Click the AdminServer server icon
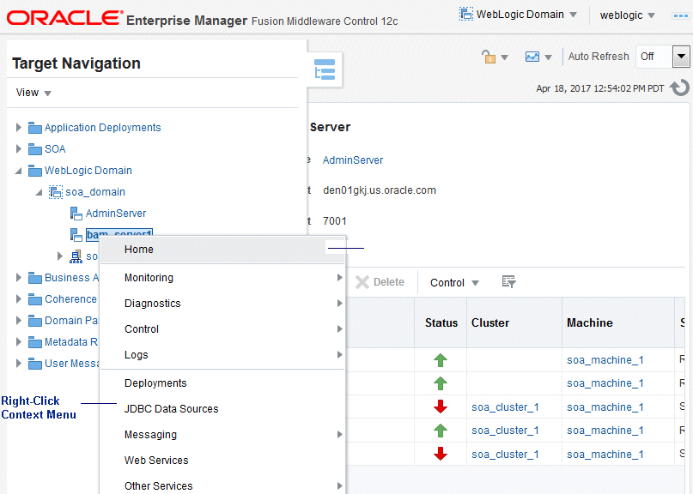 pyautogui.click(x=76, y=214)
